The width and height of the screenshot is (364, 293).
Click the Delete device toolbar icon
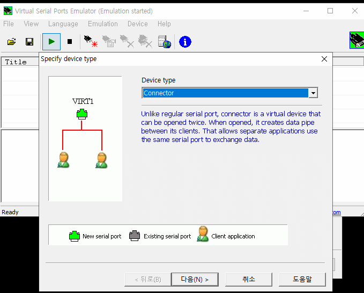[x=127, y=41]
